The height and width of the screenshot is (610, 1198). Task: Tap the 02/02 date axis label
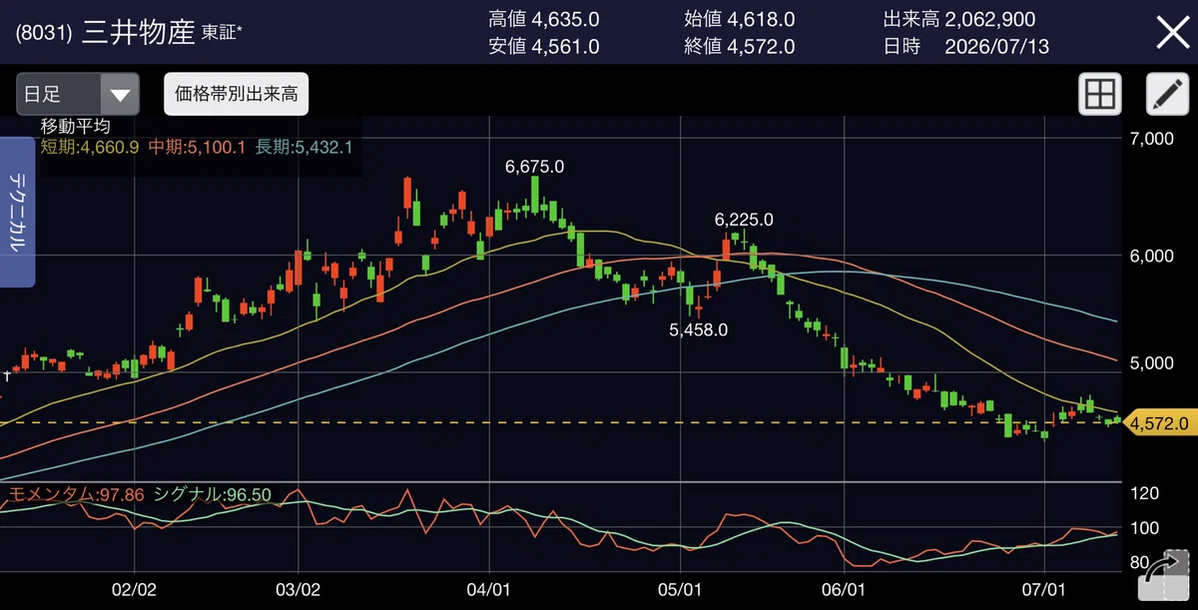(135, 589)
